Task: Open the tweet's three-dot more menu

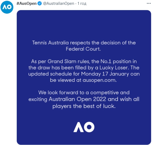Action: coord(149,3)
